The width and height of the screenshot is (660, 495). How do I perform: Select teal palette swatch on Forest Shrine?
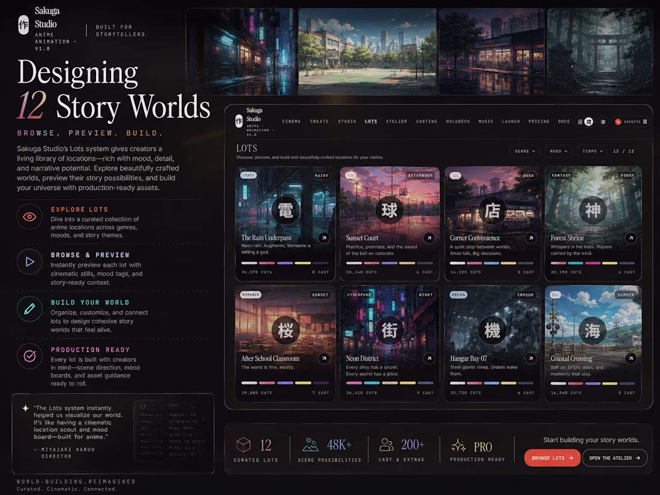point(575,263)
